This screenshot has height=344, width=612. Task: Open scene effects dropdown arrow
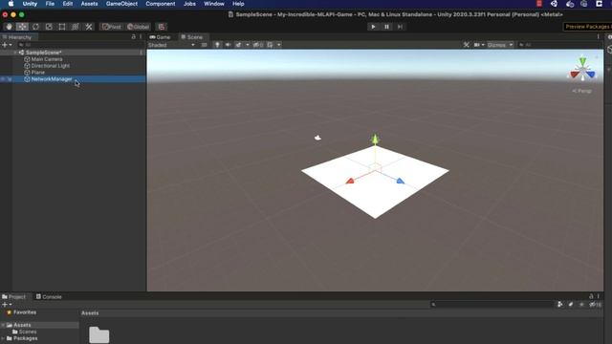point(248,45)
